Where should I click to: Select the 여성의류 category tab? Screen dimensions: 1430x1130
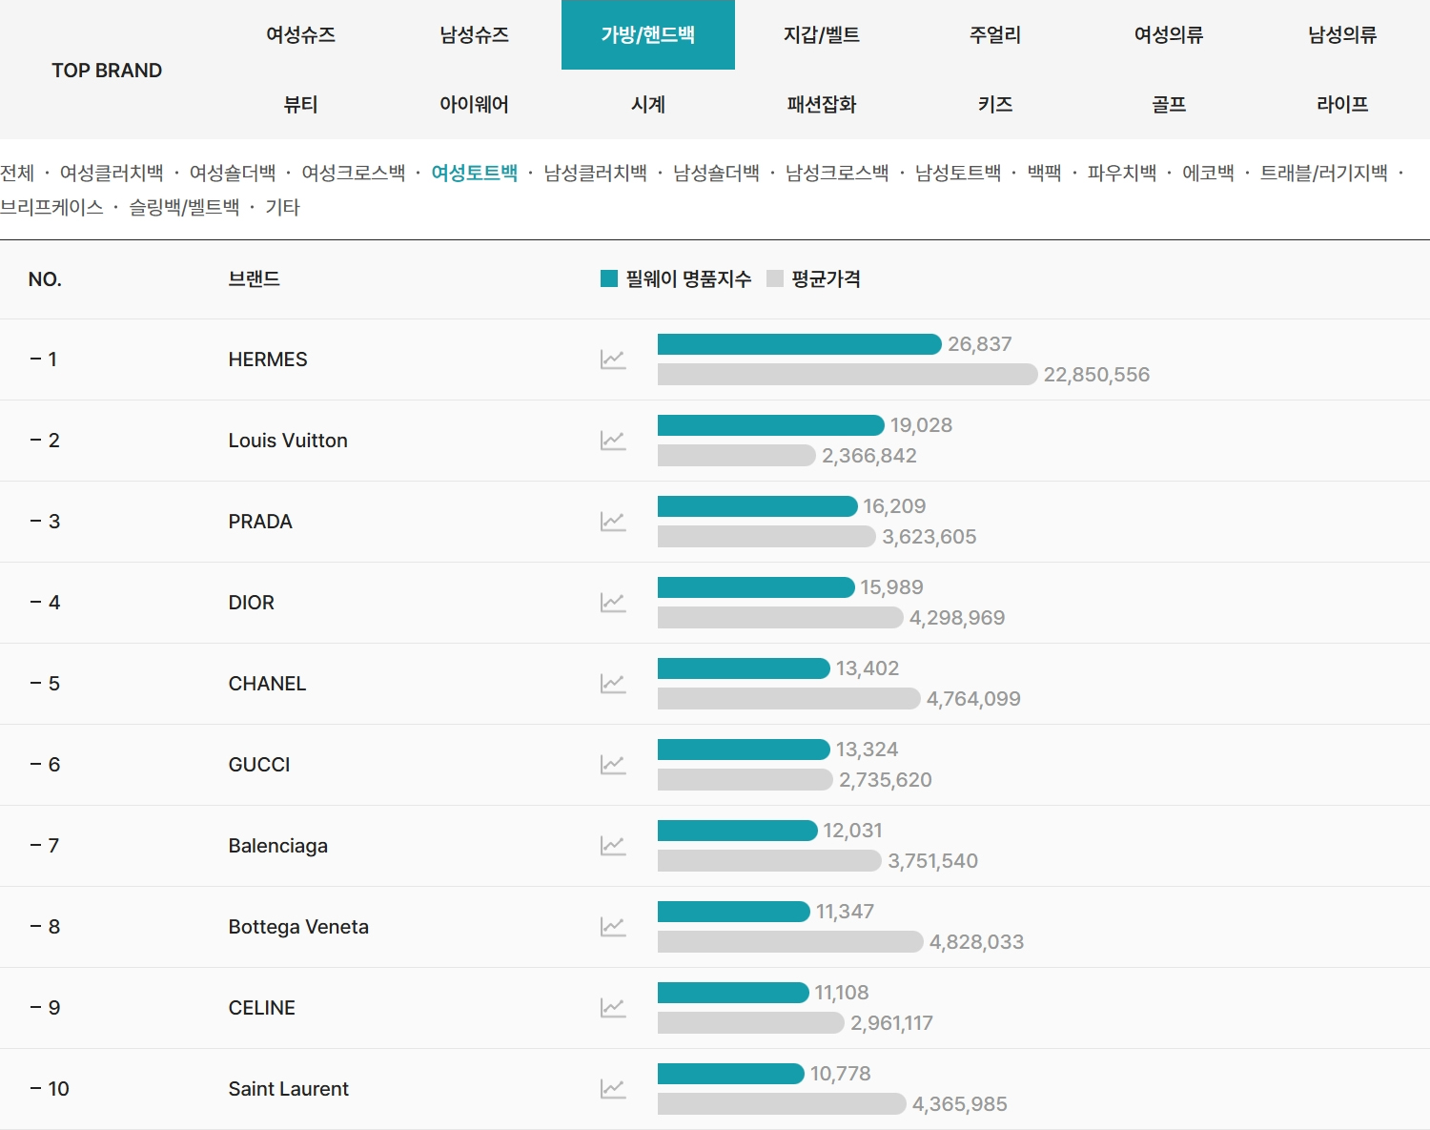point(1169,35)
